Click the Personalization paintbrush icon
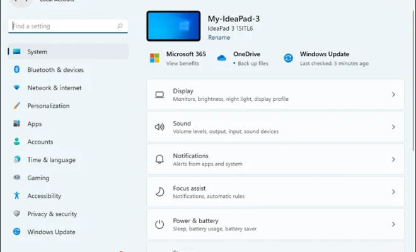This screenshot has height=252, width=416. (17, 106)
